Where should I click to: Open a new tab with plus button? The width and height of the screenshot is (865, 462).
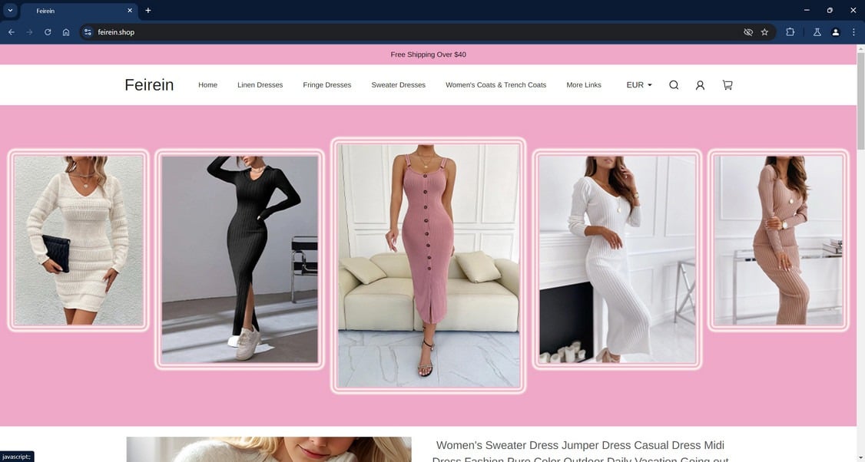click(147, 11)
